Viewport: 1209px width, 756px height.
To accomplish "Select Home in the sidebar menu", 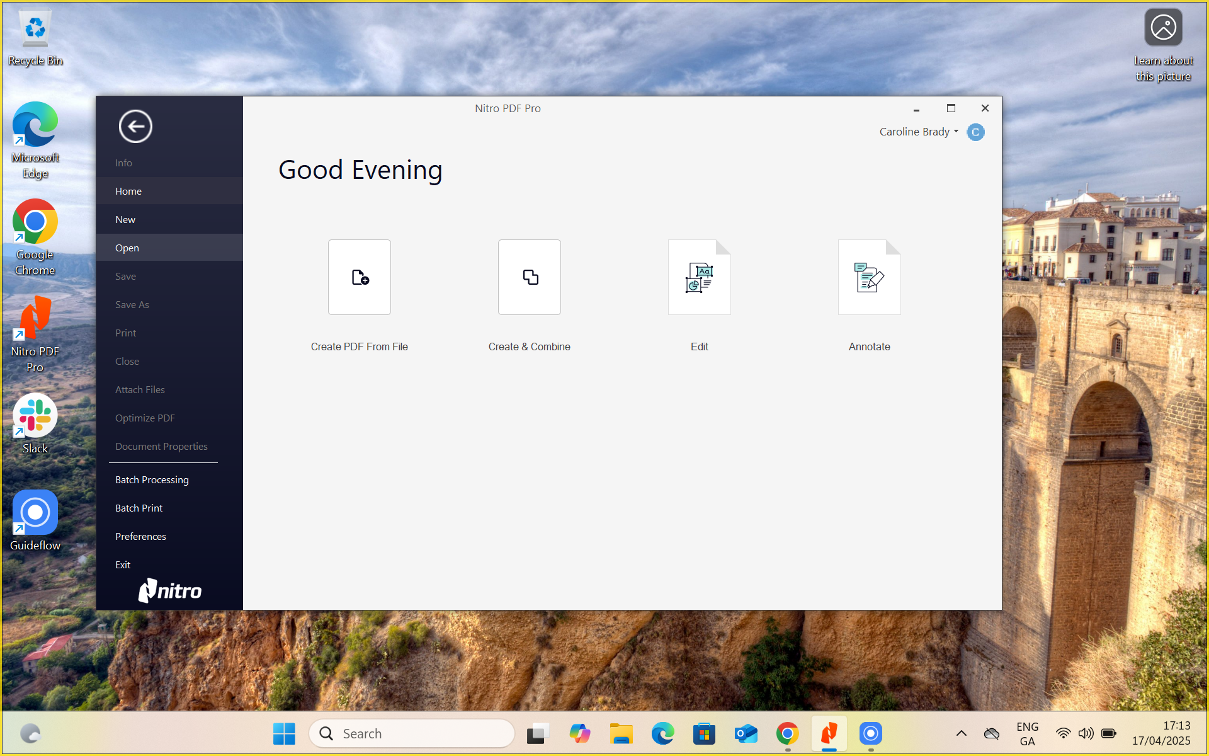I will 169,191.
